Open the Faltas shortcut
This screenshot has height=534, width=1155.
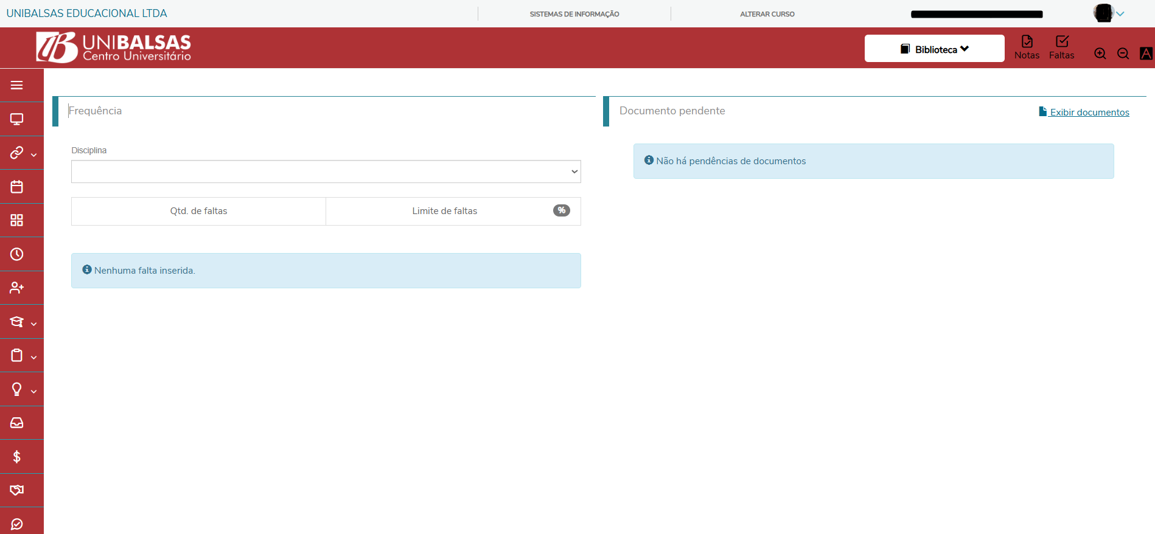tap(1061, 47)
